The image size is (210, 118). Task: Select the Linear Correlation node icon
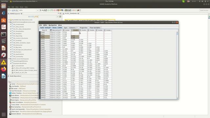(x=10, y=102)
